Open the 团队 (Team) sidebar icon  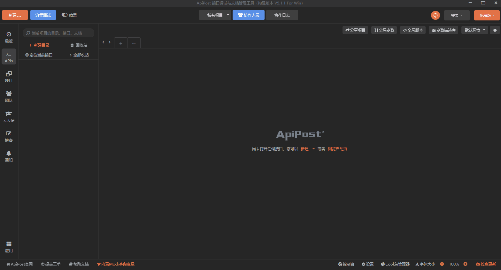[9, 96]
